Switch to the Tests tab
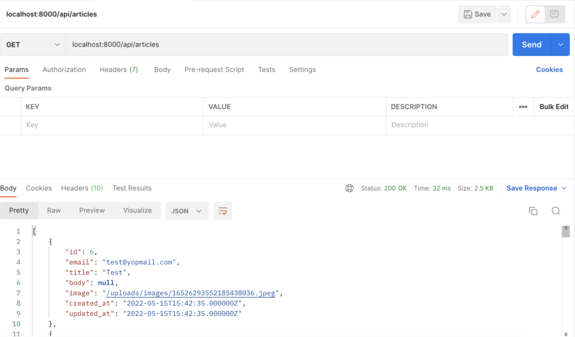The width and height of the screenshot is (575, 337). coord(267,70)
